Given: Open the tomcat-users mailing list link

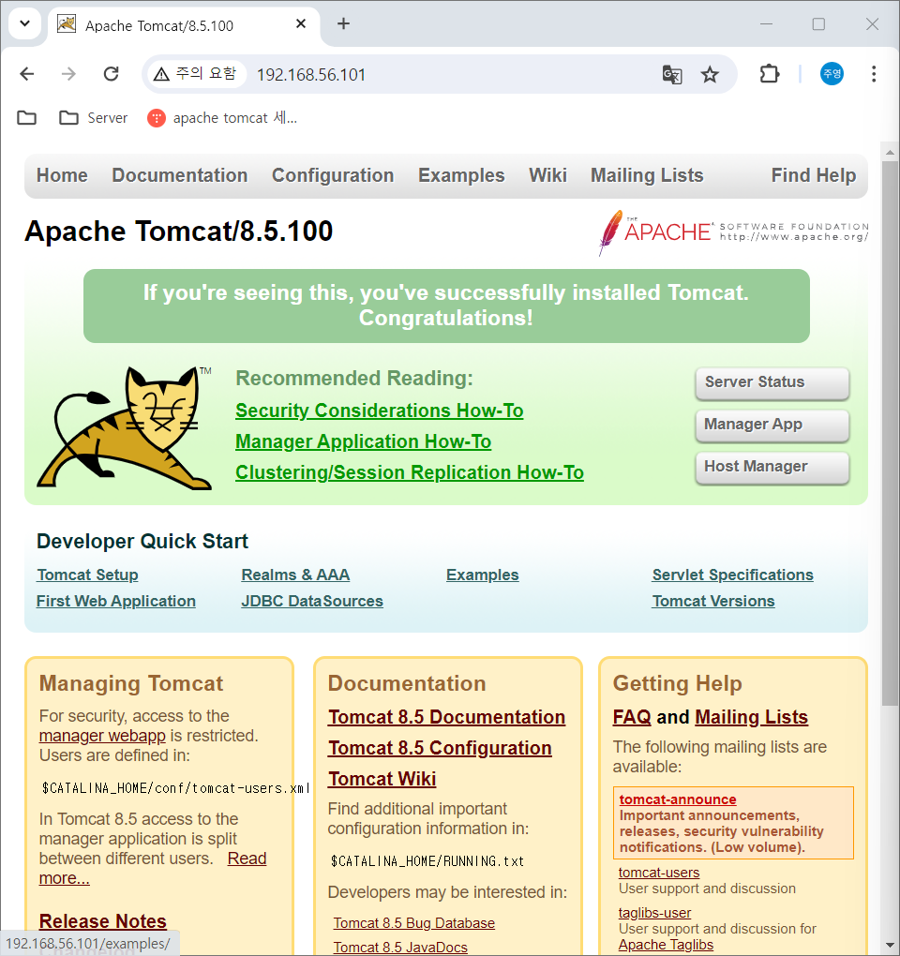Looking at the screenshot, I should 659,873.
